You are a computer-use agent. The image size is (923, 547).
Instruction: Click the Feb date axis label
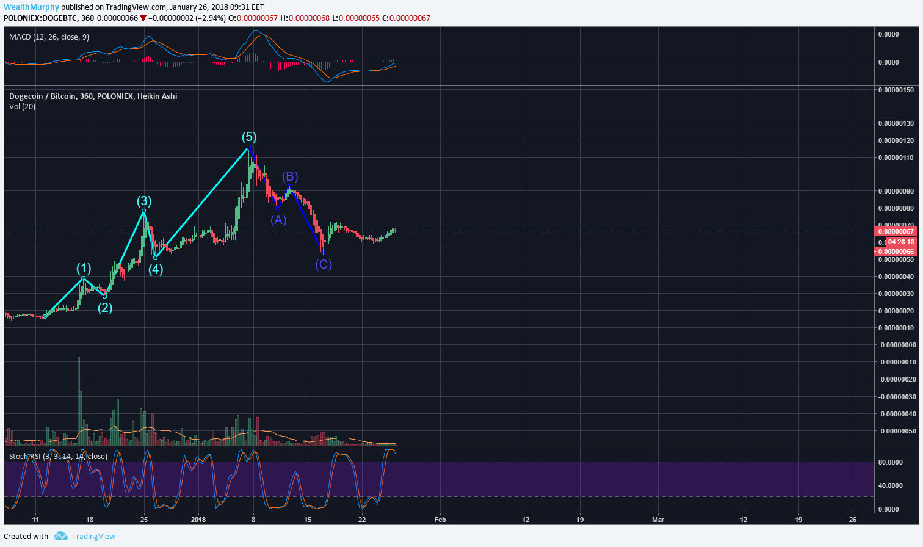tap(440, 520)
